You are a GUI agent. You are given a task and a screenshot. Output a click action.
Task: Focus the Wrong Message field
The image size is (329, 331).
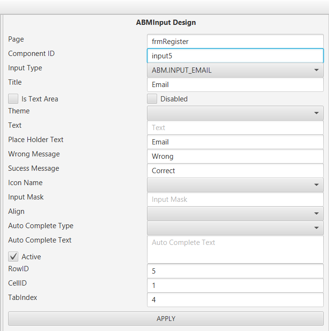[235, 156]
